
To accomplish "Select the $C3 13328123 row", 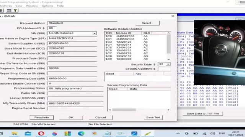I will pos(135,42).
